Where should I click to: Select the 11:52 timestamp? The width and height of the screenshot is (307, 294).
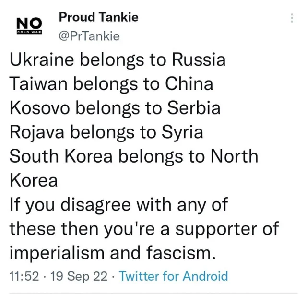coord(23,276)
